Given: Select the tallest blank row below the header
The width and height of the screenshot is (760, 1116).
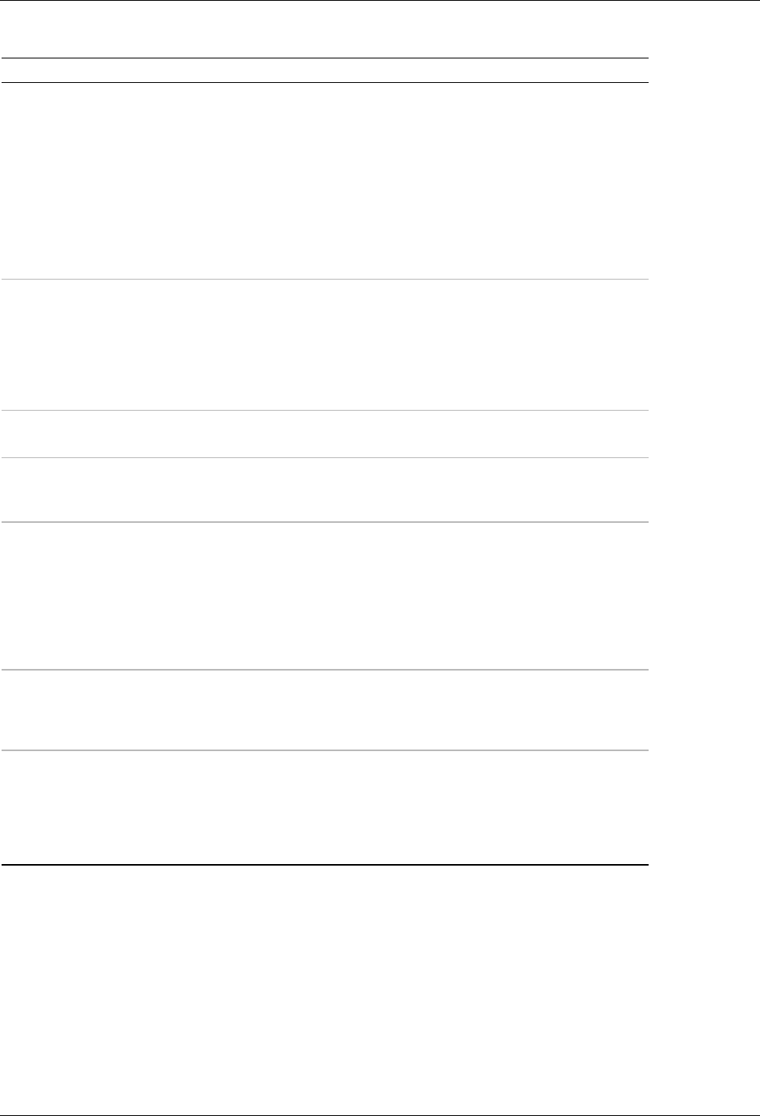Looking at the screenshot, I should 324,181.
